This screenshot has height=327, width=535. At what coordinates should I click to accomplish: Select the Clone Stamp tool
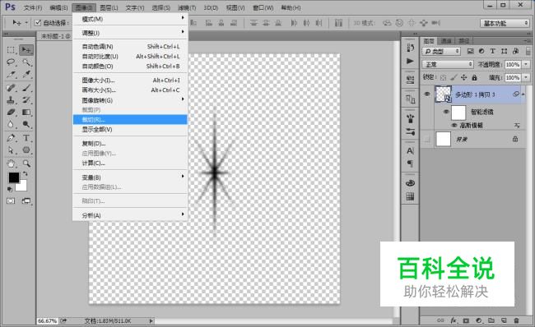tap(11, 100)
